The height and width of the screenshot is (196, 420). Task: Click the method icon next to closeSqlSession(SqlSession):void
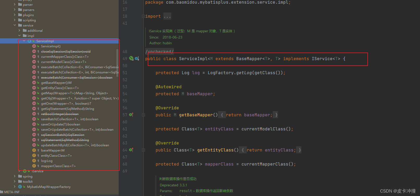click(x=34, y=52)
